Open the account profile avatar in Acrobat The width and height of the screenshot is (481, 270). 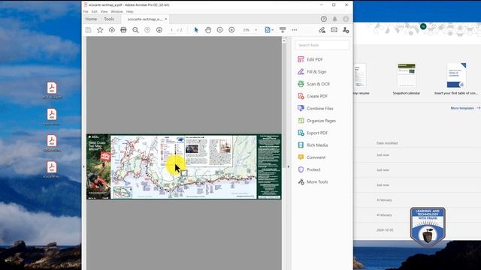[x=346, y=19]
